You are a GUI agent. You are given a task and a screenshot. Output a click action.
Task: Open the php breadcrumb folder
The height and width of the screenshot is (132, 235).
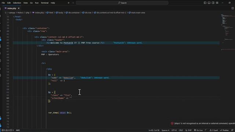28,13
